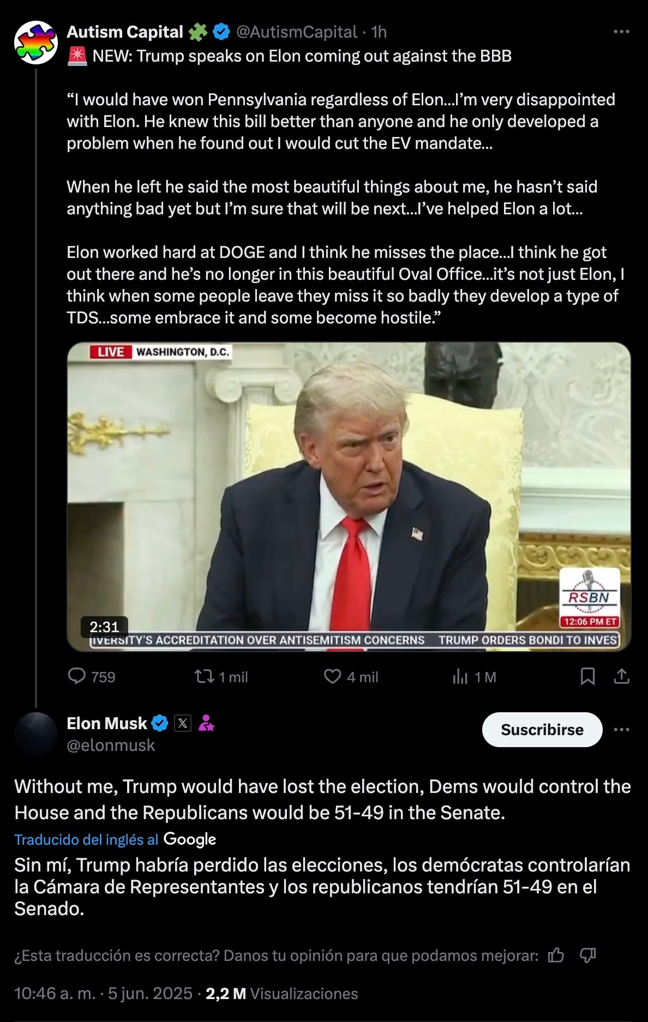Open view analytics icon showing 1 M
Image resolution: width=648 pixels, height=1022 pixels.
click(460, 677)
